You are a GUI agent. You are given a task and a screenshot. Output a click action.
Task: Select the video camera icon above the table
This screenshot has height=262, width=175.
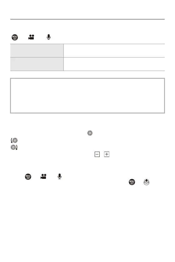point(31,37)
